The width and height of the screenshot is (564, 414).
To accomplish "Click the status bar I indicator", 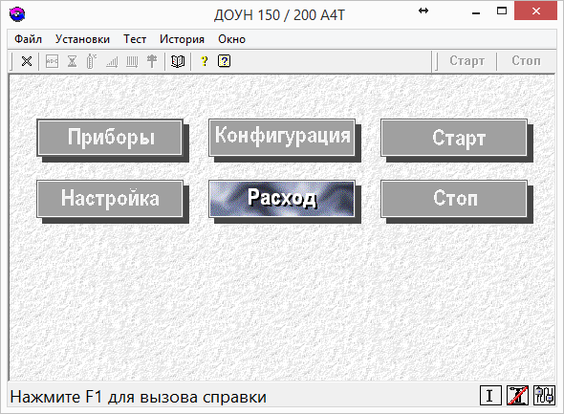I will tap(490, 395).
